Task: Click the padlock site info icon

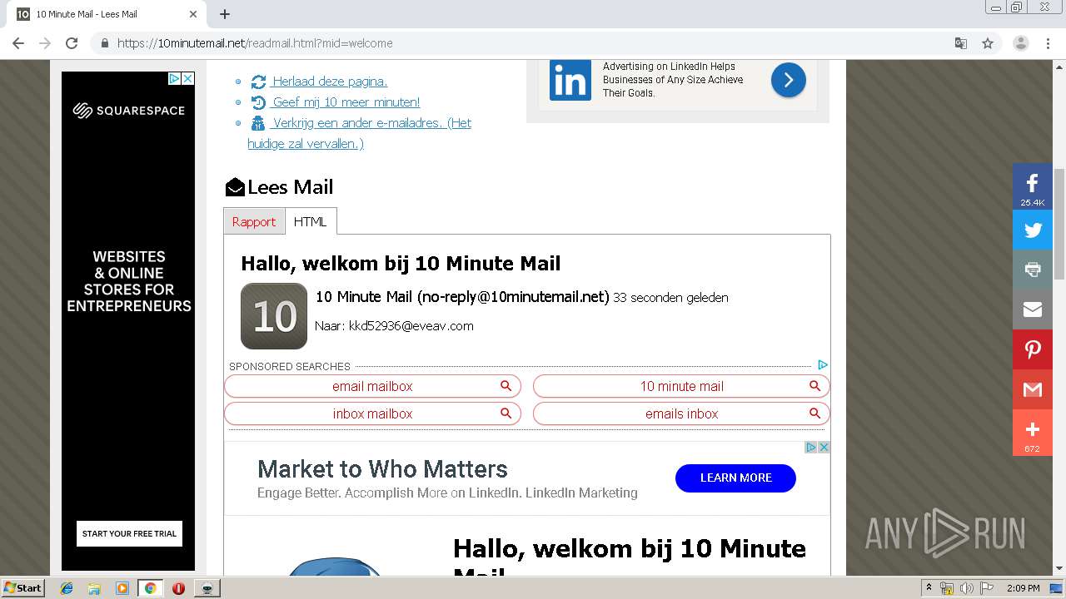Action: click(x=105, y=43)
